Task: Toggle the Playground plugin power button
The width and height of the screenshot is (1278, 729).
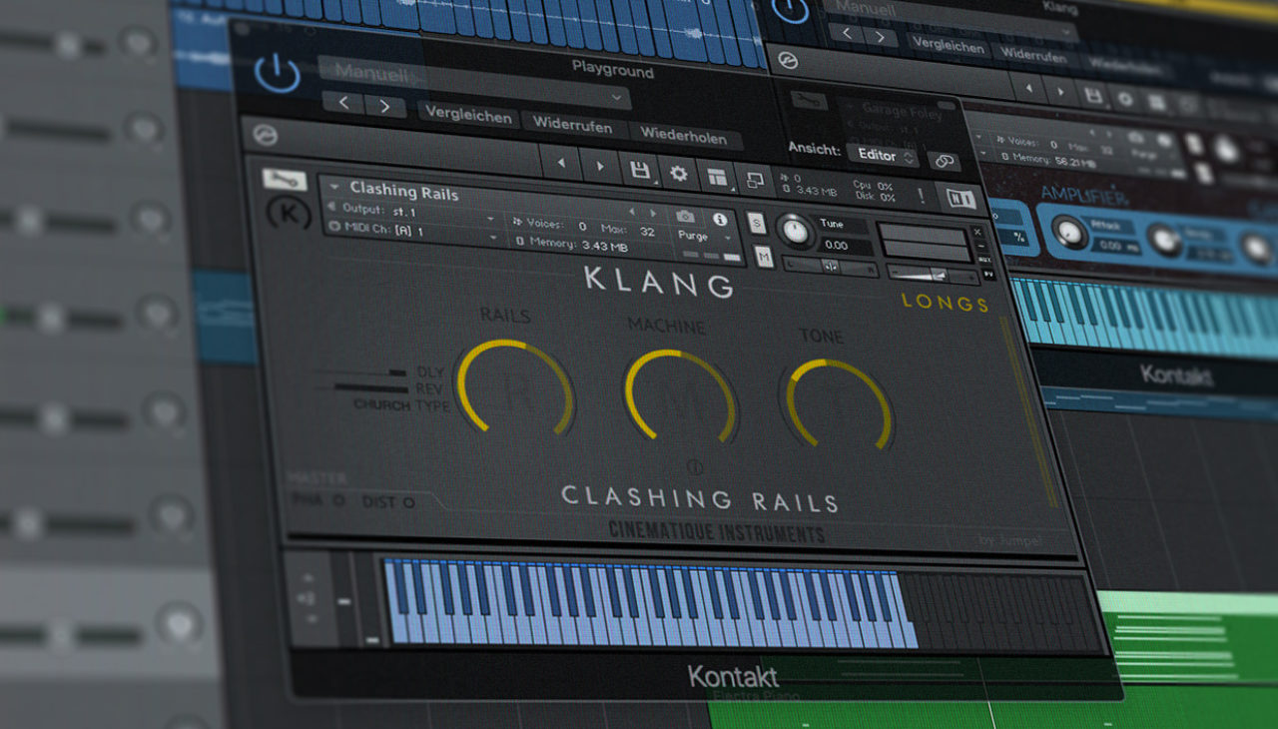Action: tap(278, 75)
